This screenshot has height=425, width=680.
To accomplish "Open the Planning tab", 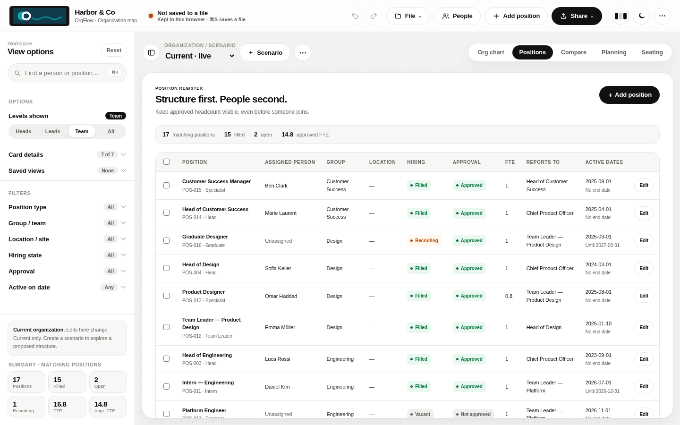I will (614, 52).
